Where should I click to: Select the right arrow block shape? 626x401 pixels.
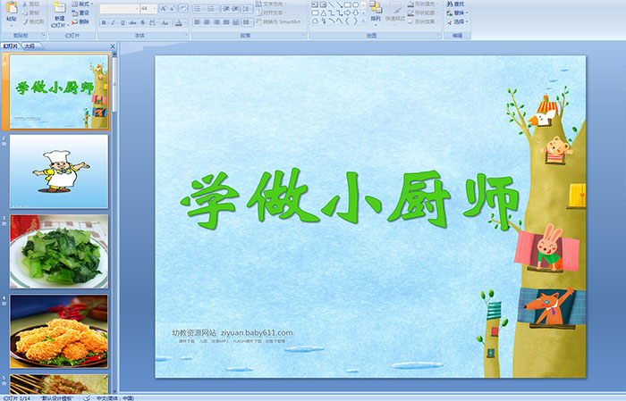[x=347, y=13]
